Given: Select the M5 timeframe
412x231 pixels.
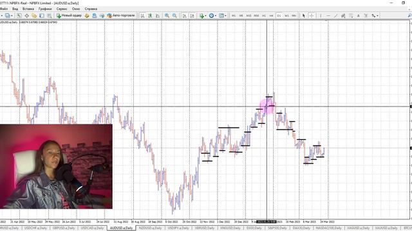Looking at the screenshot, I should point(241,15).
